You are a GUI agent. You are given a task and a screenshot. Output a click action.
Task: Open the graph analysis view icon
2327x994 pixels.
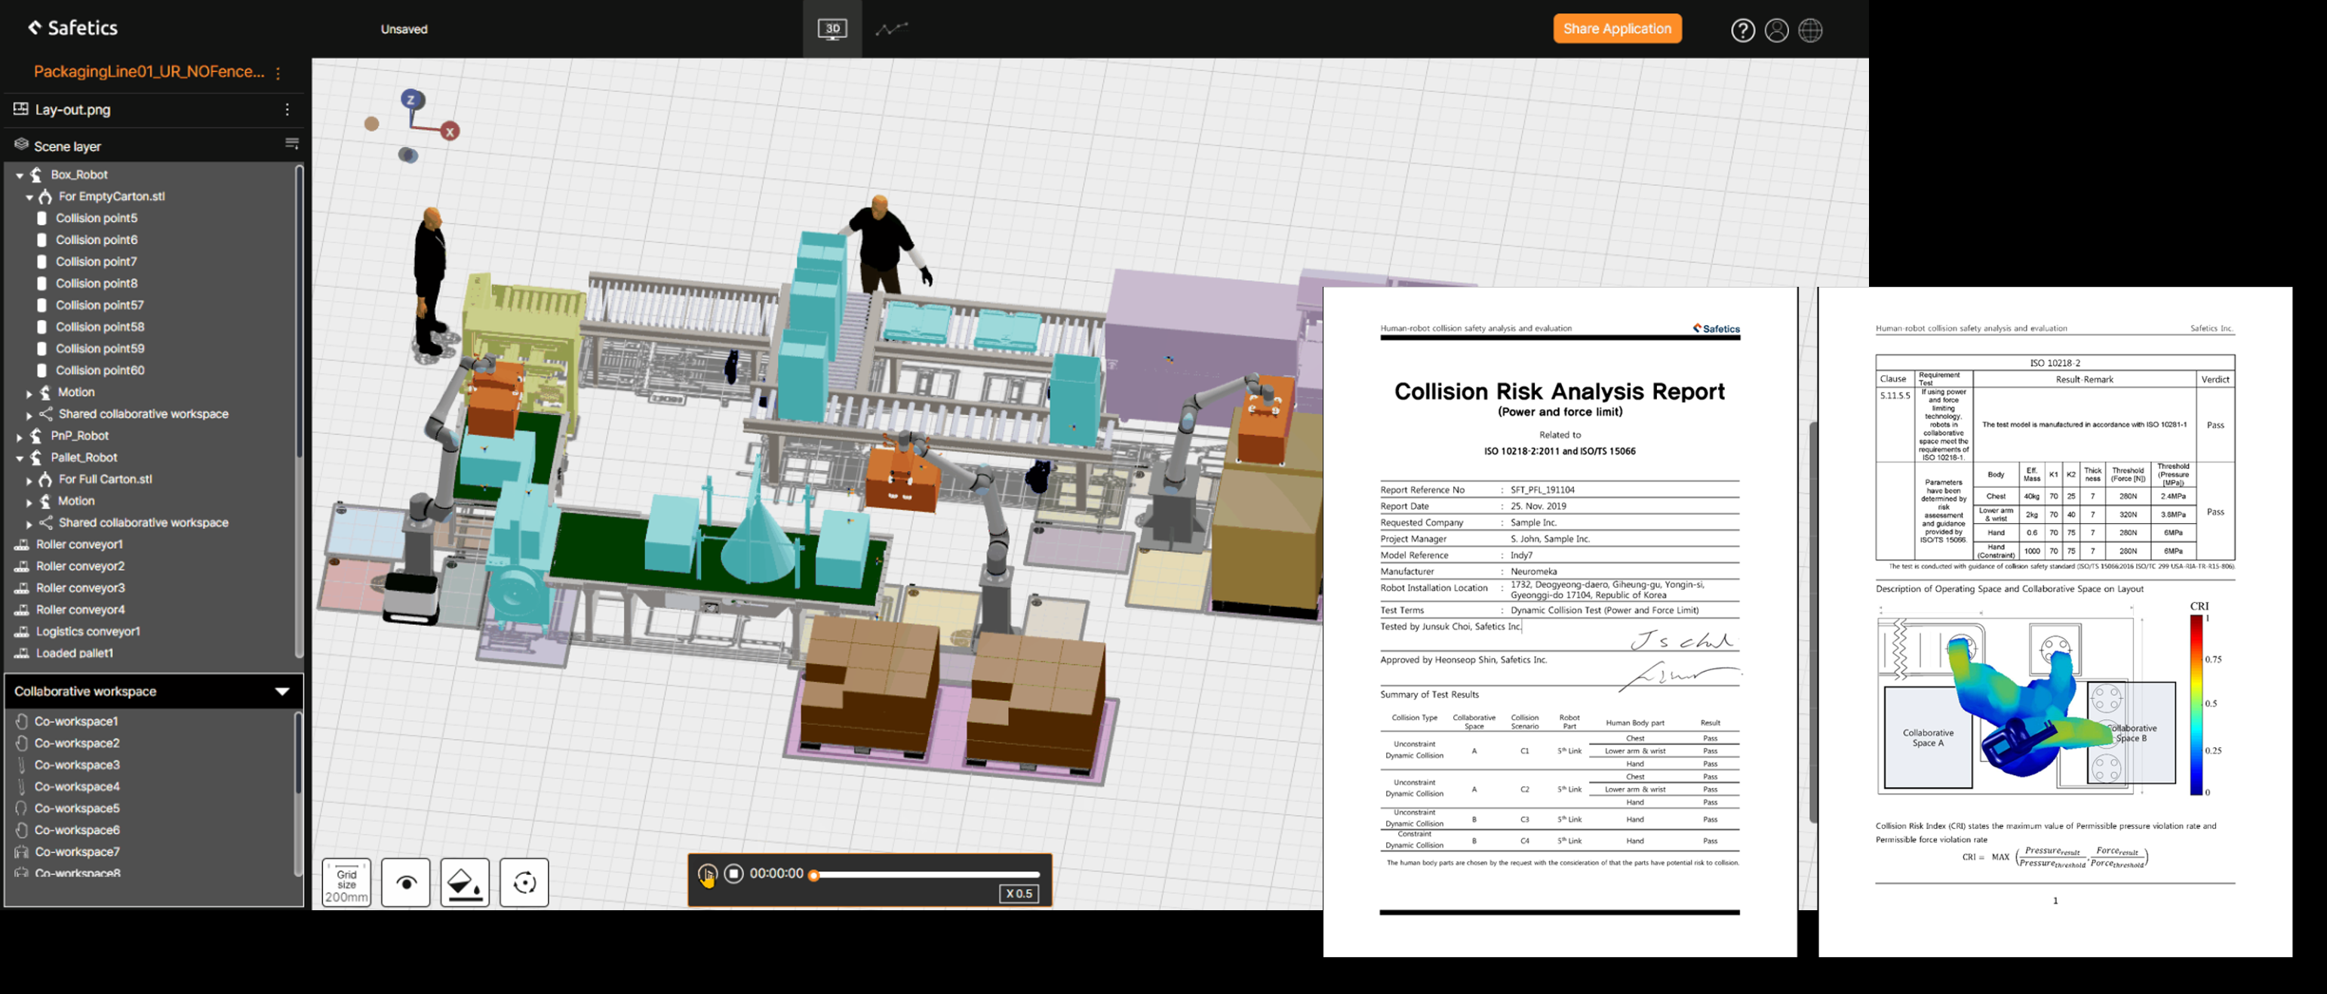(x=890, y=29)
